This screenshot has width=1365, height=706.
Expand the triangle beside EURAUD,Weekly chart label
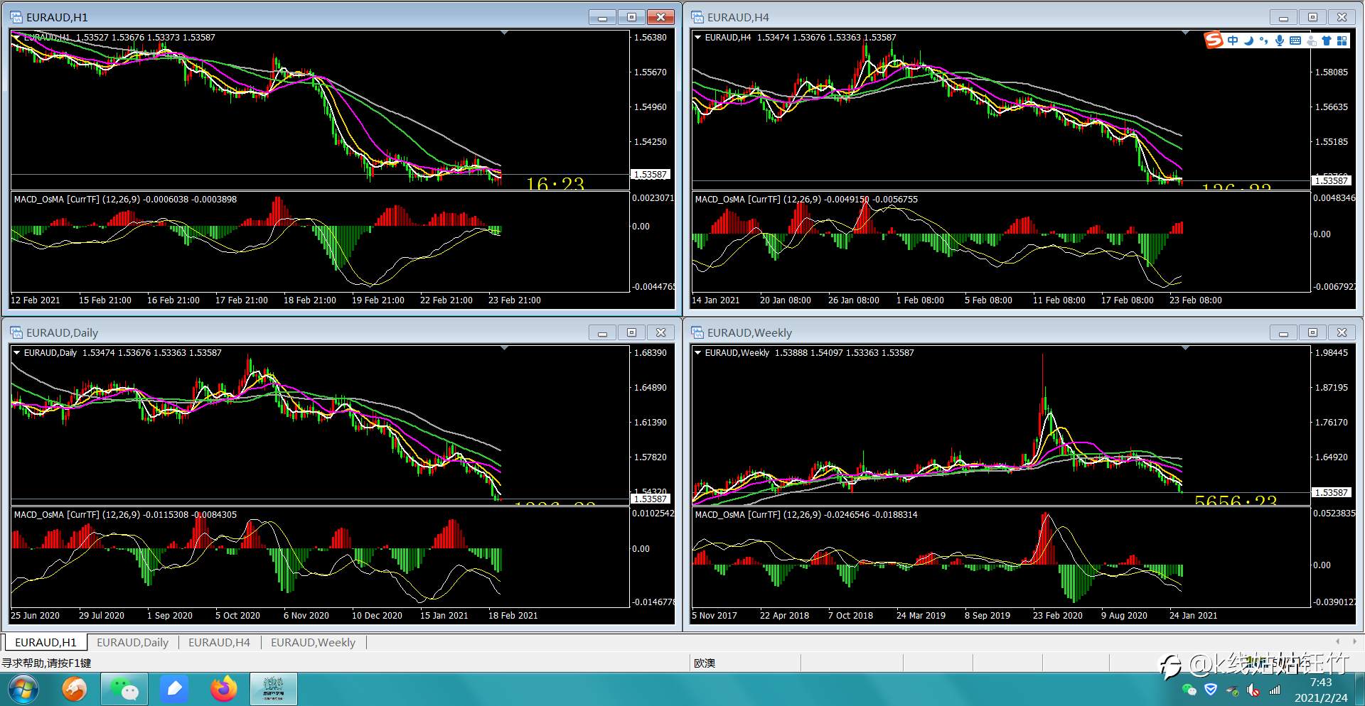pos(698,352)
